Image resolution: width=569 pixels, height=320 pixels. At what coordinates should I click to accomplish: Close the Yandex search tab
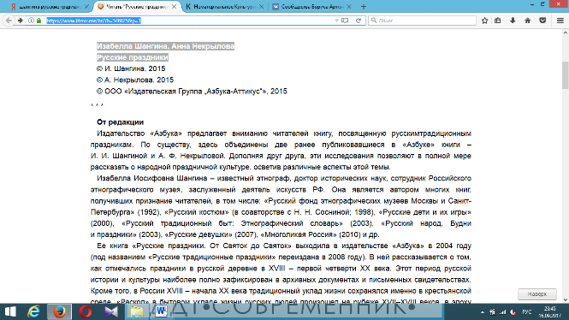pyautogui.click(x=86, y=7)
